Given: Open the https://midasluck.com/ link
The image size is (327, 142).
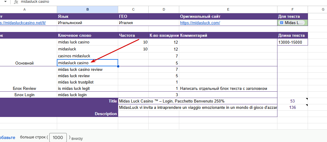Looking at the screenshot, I should coord(200,23).
